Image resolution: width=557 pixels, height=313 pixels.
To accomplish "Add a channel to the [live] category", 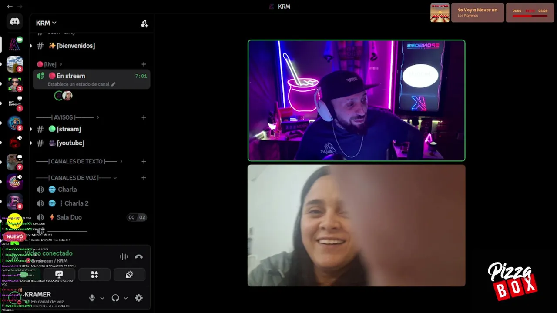I will pyautogui.click(x=144, y=64).
